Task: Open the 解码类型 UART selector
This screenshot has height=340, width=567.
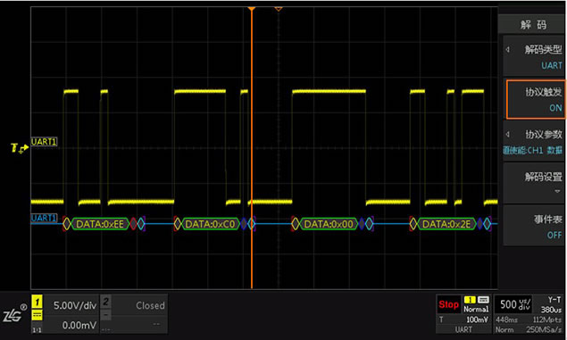Action: [x=534, y=56]
